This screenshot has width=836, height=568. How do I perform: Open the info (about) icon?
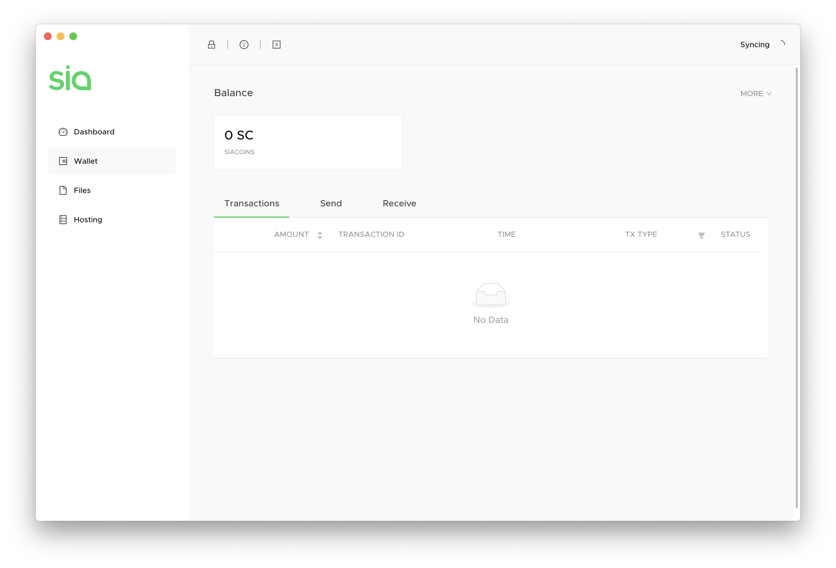click(x=244, y=45)
